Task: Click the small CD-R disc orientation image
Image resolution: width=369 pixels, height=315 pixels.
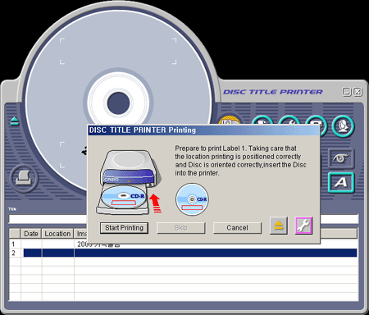Action: (x=192, y=199)
